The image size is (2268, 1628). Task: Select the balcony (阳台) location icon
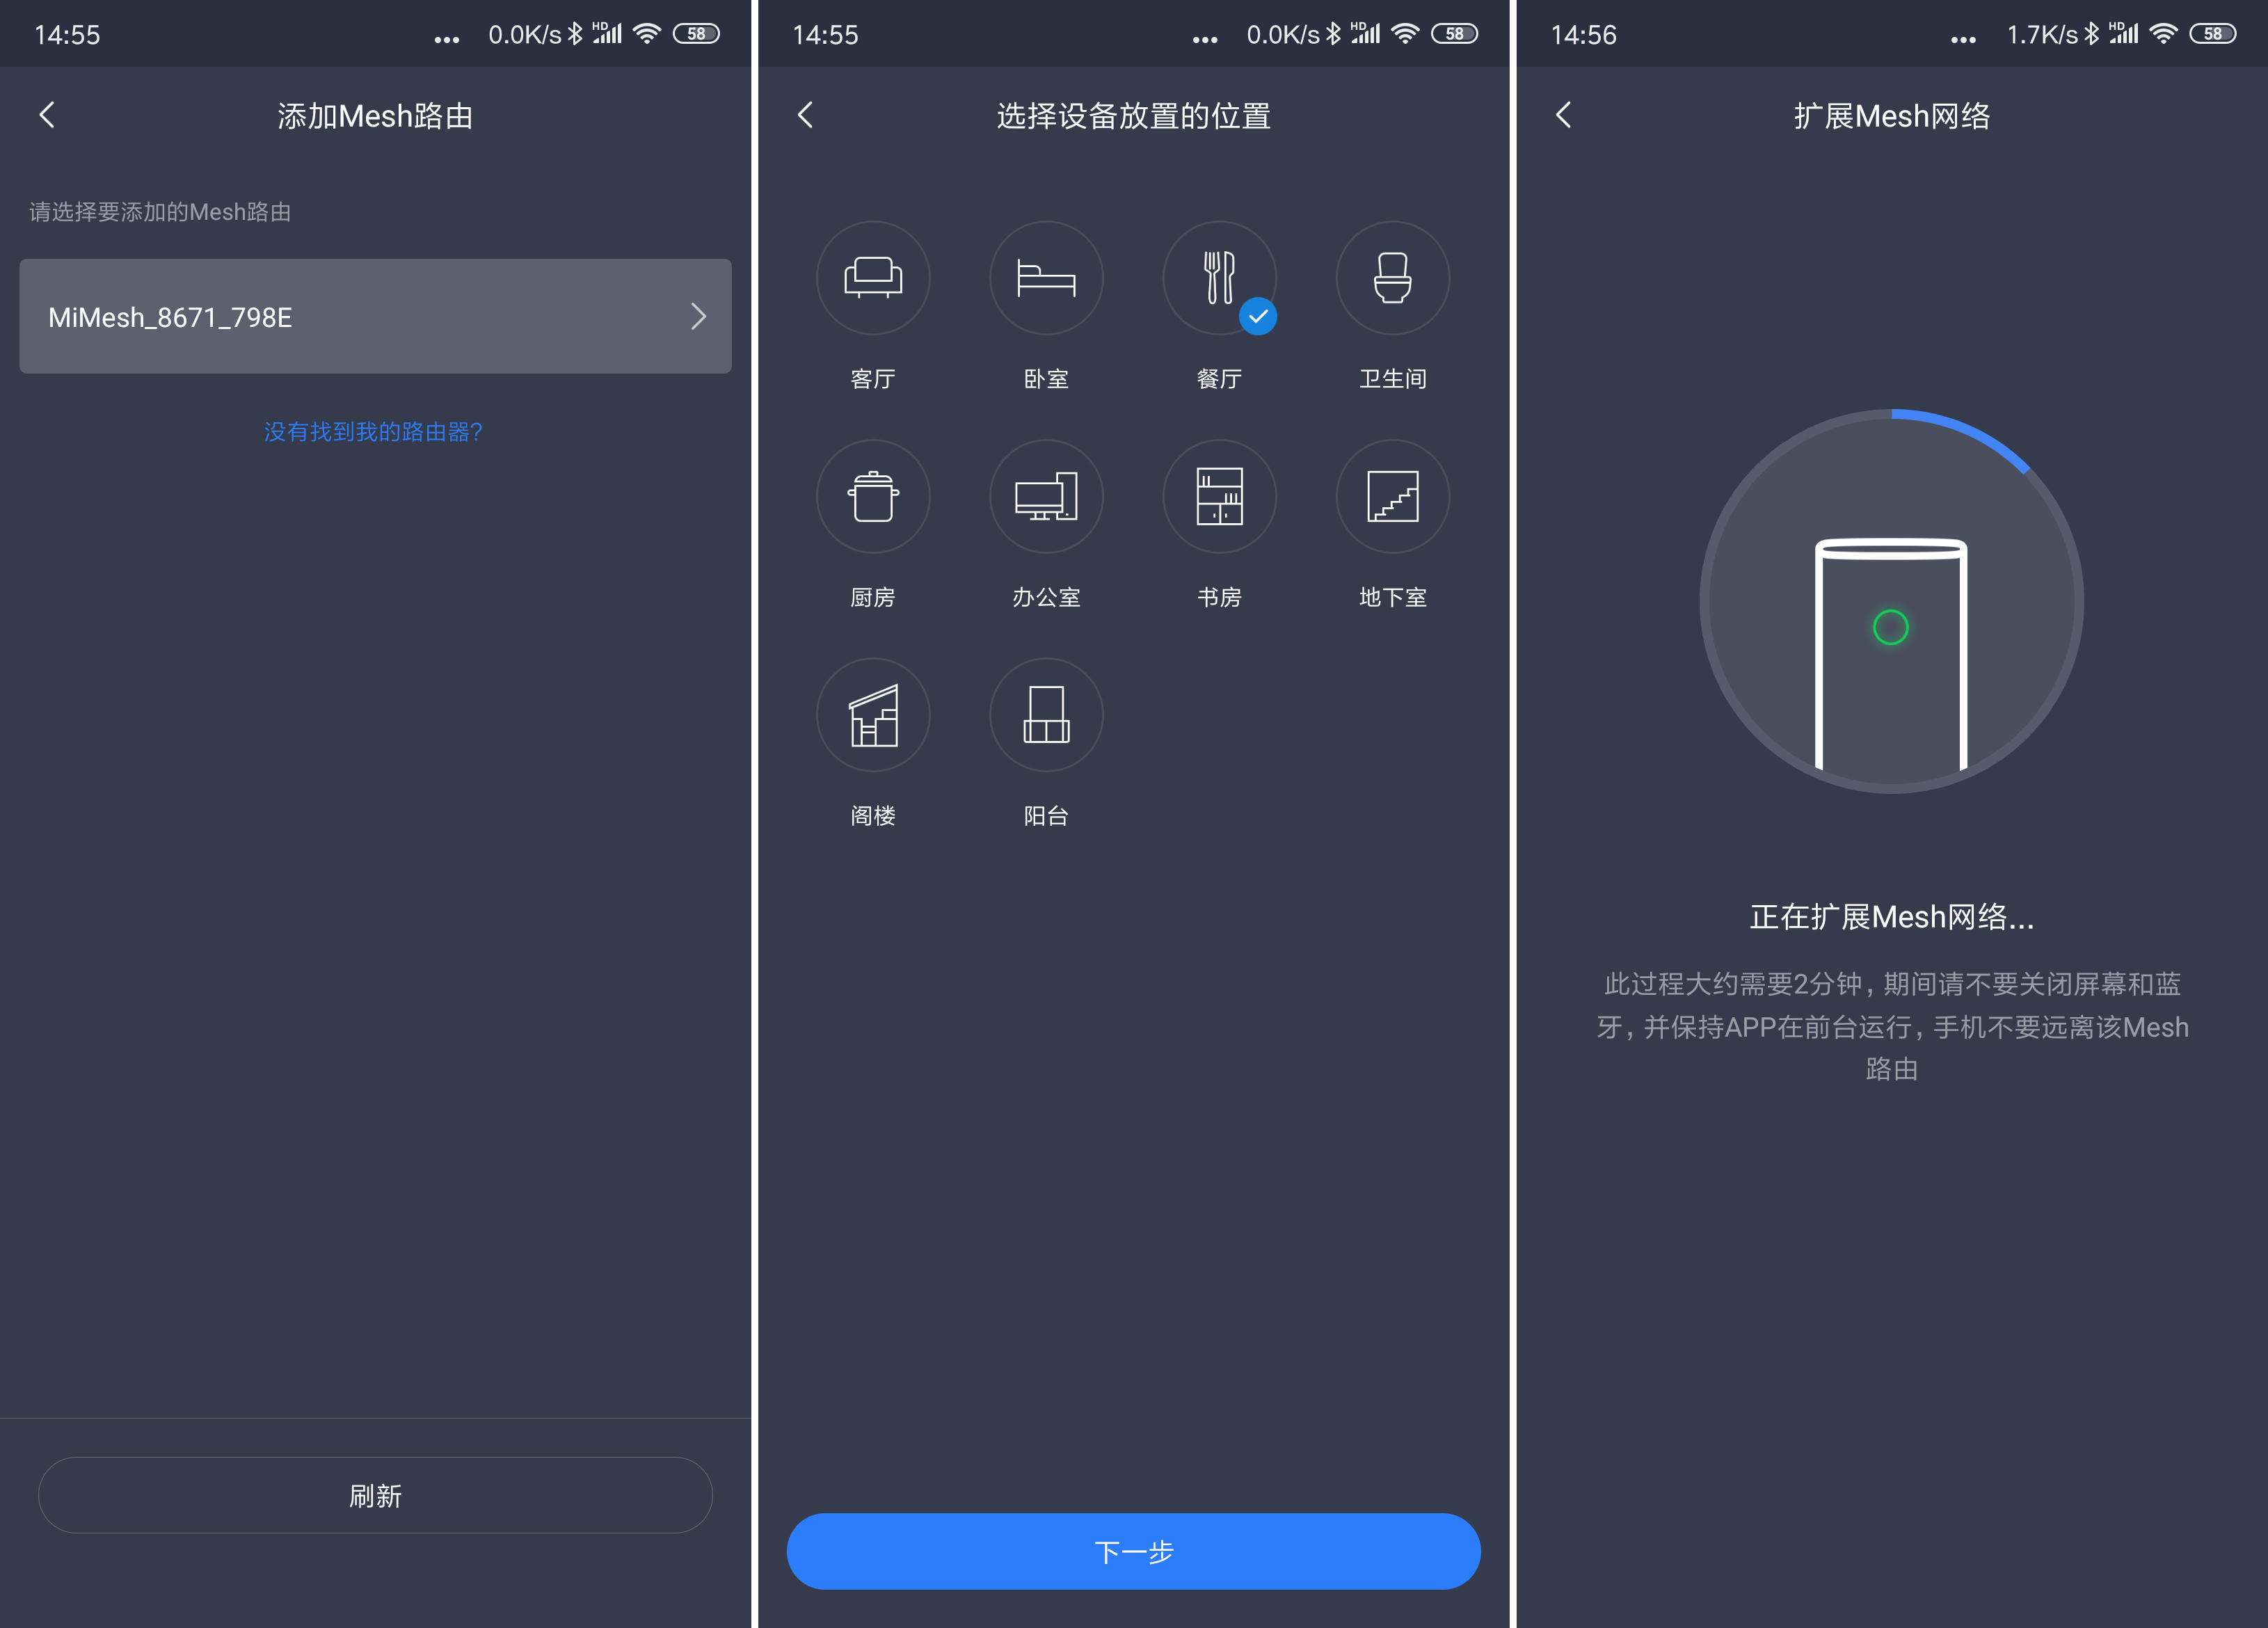tap(1044, 718)
